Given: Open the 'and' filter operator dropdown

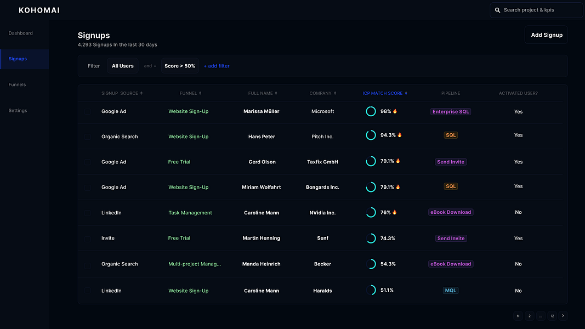Looking at the screenshot, I should (150, 66).
